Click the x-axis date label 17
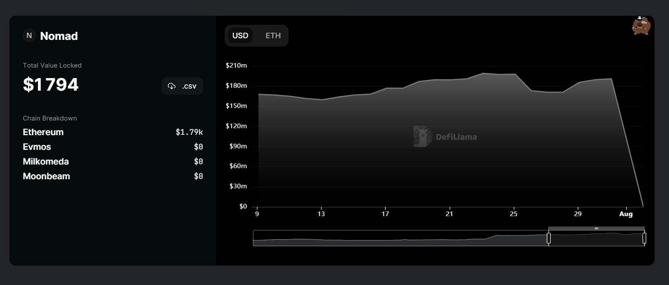 (x=385, y=214)
